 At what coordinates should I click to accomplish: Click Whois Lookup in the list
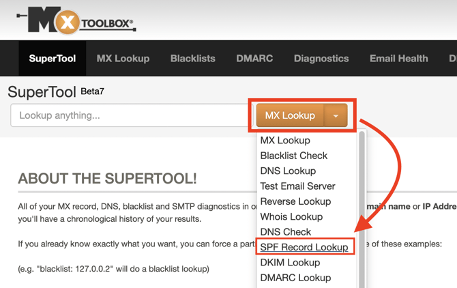291,216
